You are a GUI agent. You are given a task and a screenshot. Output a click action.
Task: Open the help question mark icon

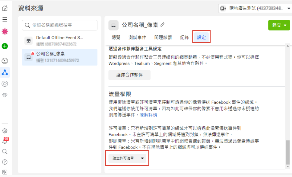(5, 162)
